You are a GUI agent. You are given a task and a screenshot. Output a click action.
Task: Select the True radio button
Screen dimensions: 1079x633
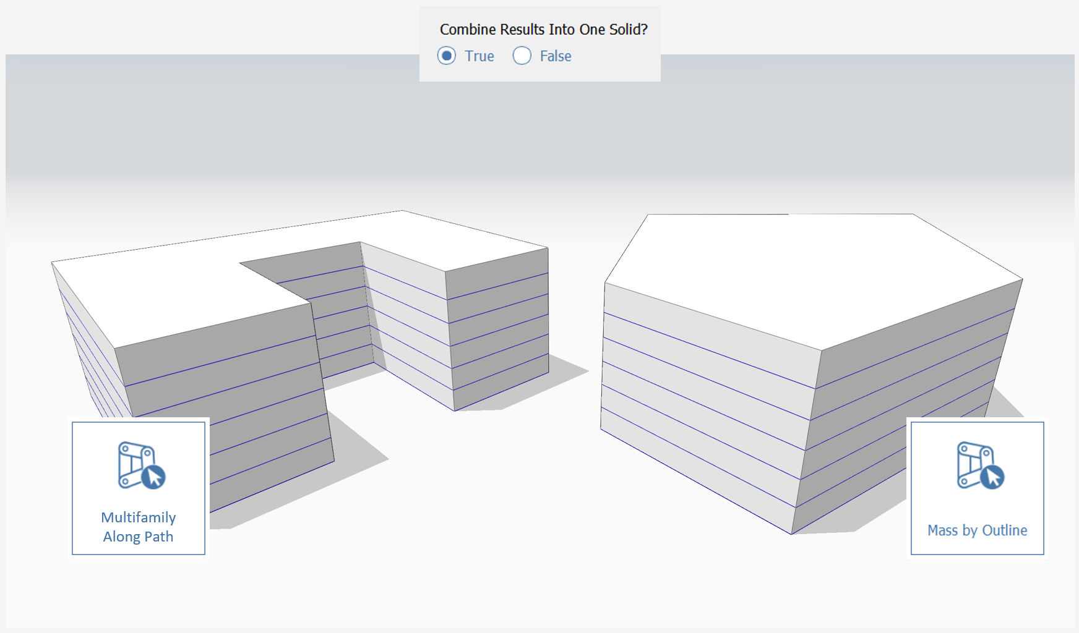point(447,56)
